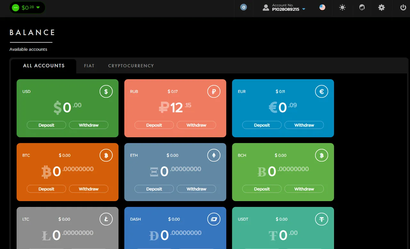
Task: Open settings gear icon
Action: click(381, 7)
